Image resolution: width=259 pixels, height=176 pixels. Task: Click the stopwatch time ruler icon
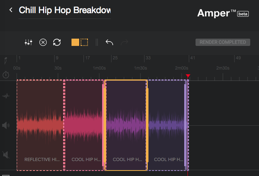[x=6, y=75]
